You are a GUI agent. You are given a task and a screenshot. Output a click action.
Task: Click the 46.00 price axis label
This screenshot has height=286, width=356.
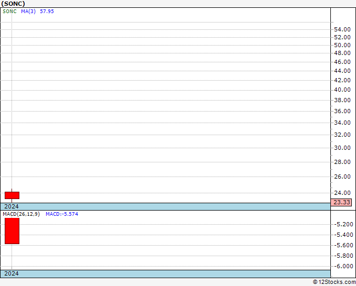tap(342, 62)
